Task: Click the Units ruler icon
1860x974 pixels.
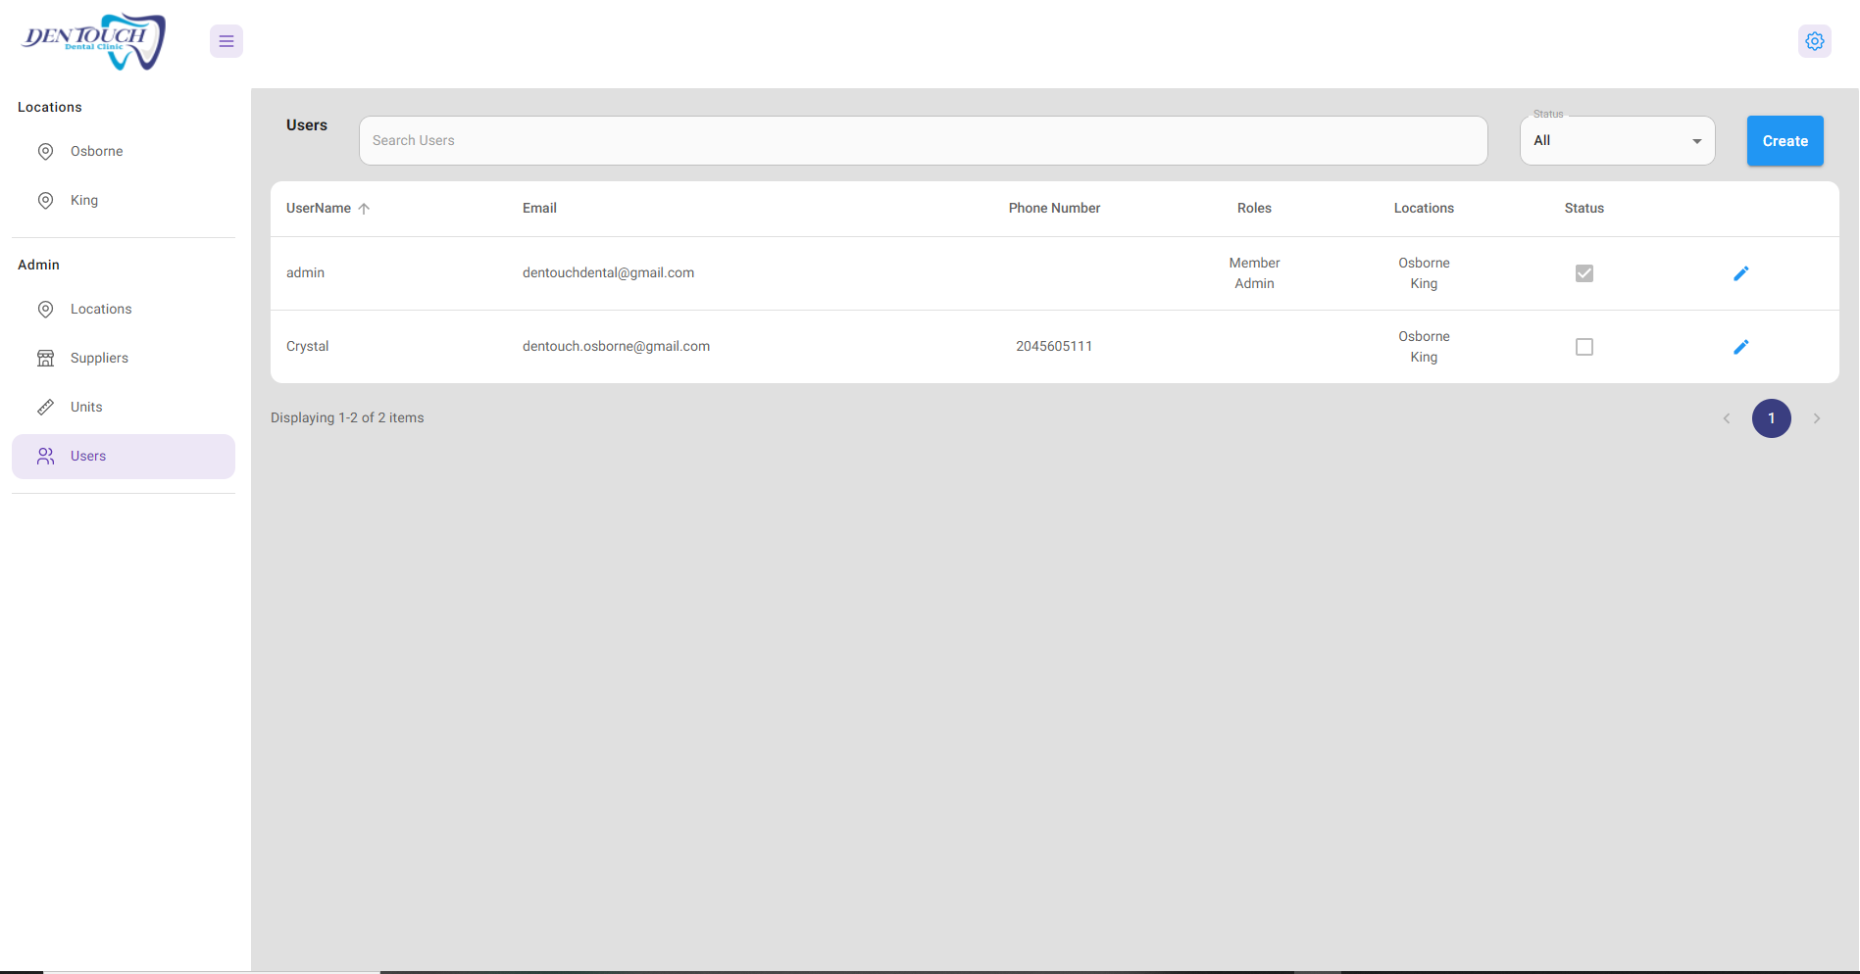Action: coord(45,407)
